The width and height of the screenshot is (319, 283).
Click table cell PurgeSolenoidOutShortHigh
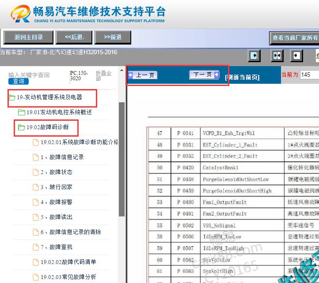point(242,191)
